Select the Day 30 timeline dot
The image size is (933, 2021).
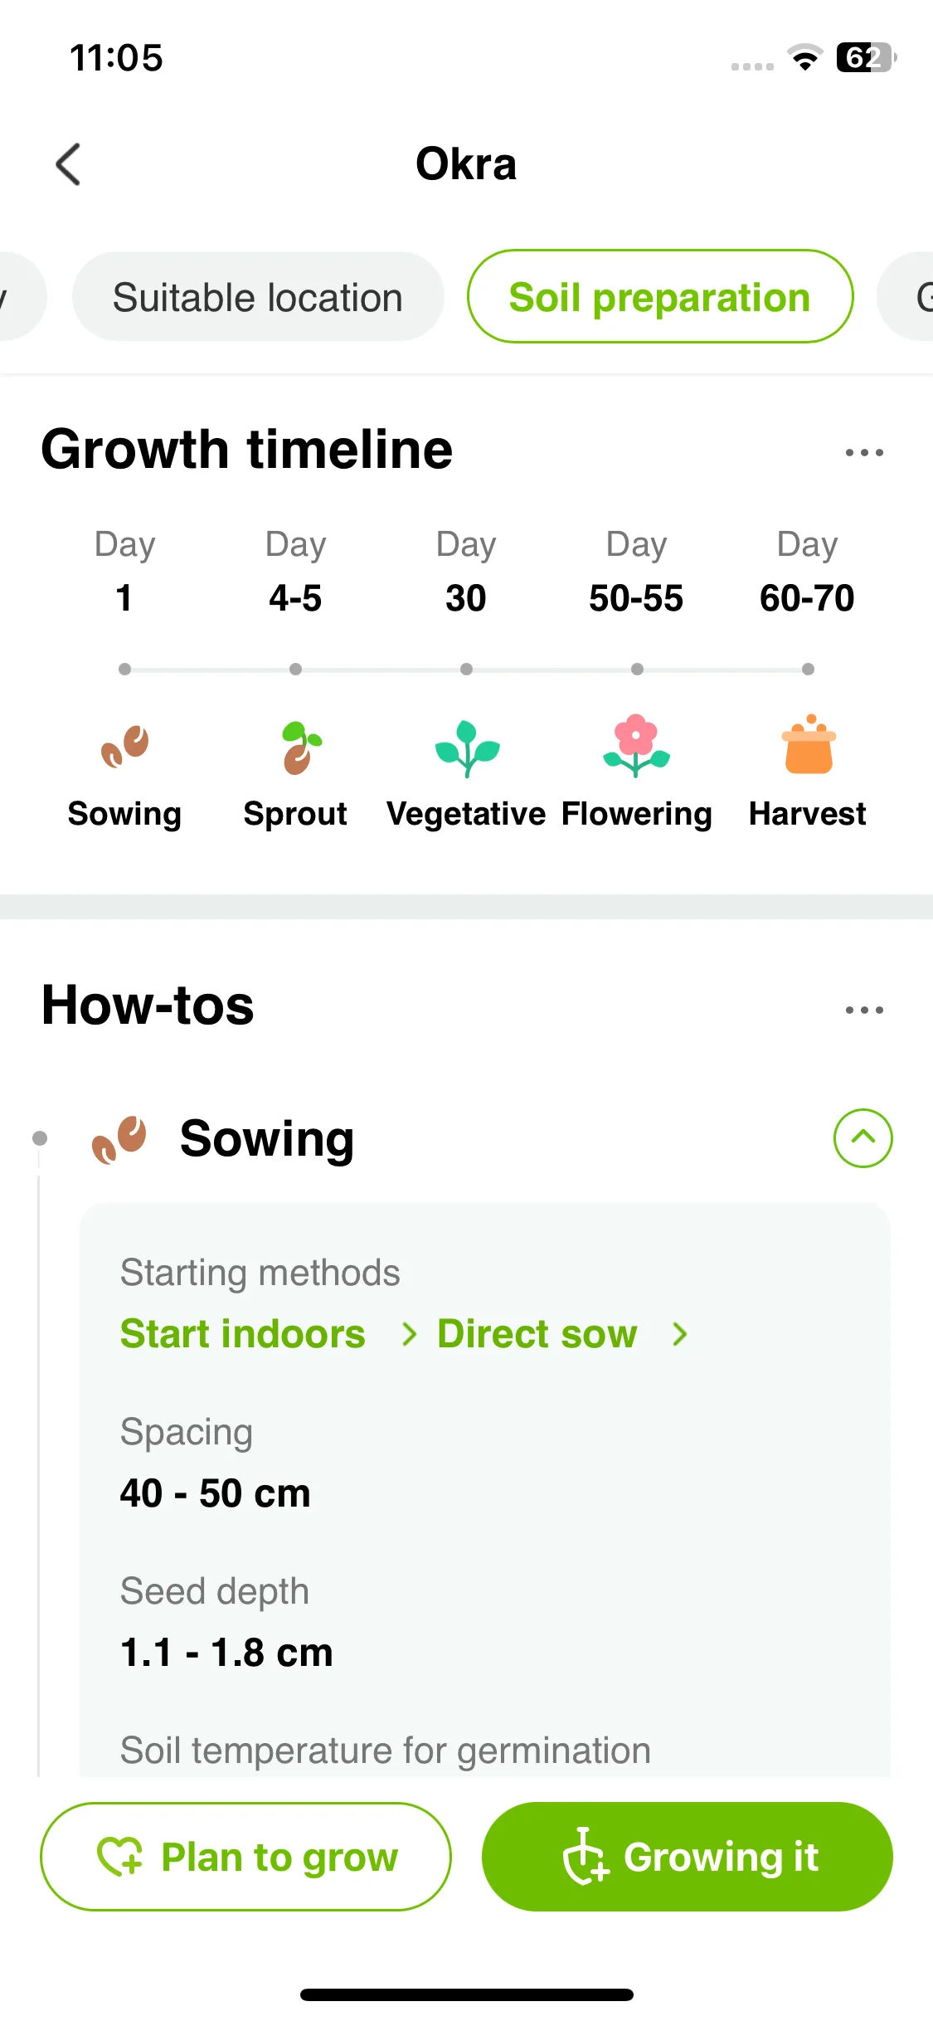pos(466,669)
